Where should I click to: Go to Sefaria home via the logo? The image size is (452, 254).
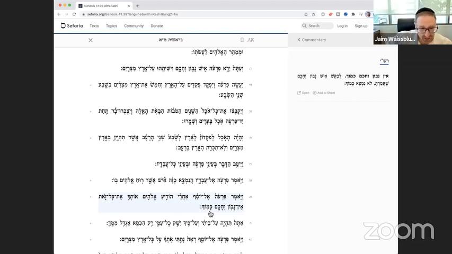(72, 25)
